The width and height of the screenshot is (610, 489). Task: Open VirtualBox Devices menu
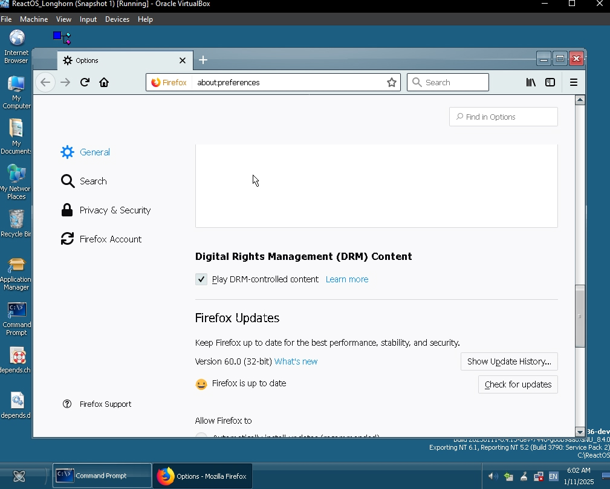coord(117,19)
